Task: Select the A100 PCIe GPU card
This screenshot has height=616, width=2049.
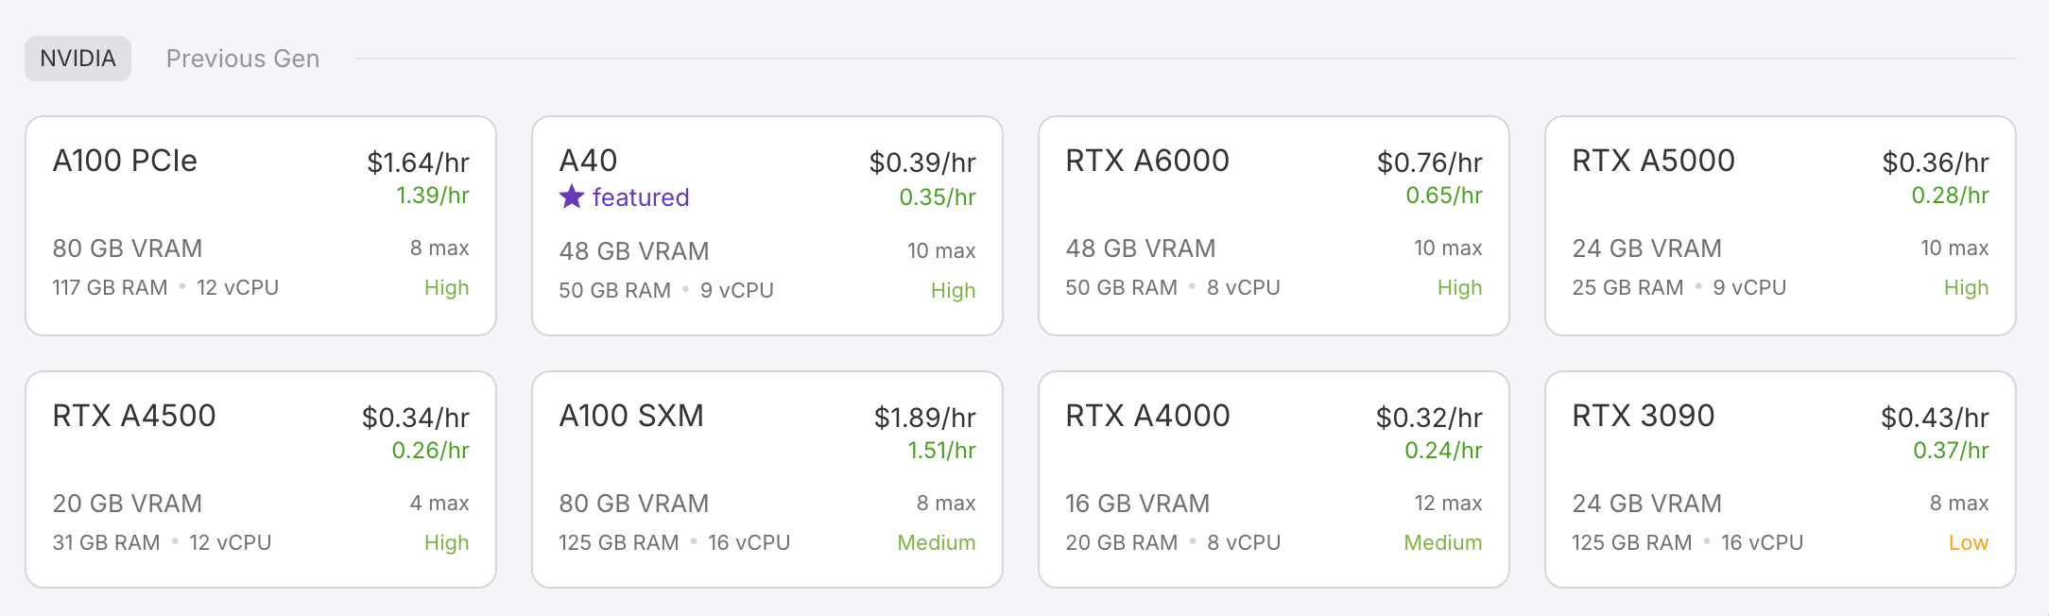Action: click(x=261, y=226)
